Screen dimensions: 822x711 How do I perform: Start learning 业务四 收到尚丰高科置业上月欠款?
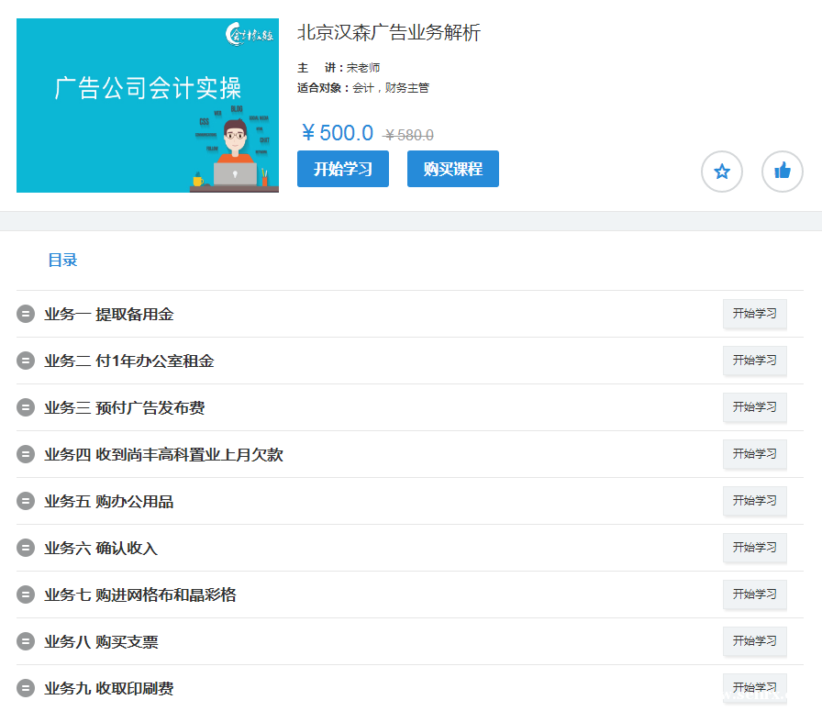(754, 454)
